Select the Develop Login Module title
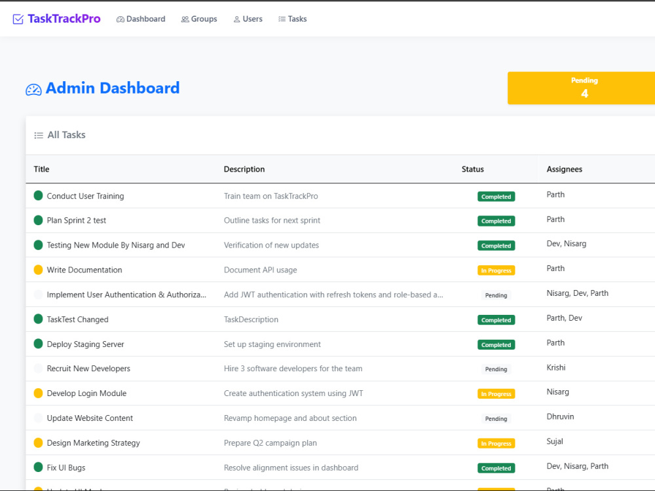 [x=86, y=393]
